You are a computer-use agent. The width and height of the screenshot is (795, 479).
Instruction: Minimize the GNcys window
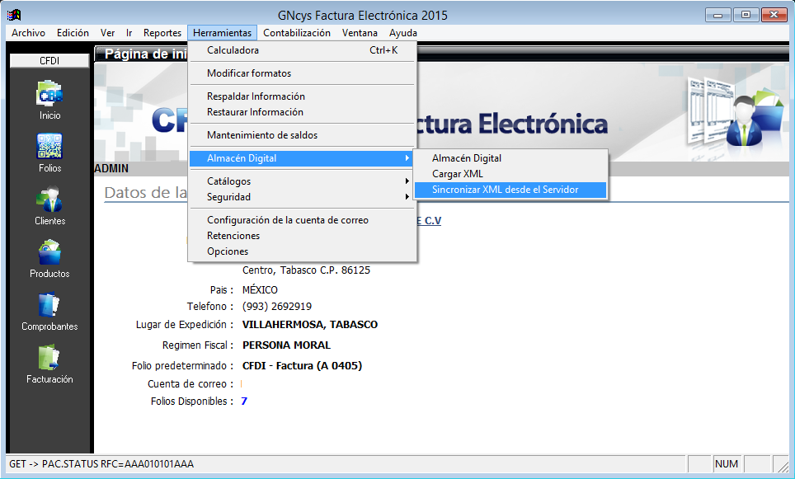click(x=718, y=15)
